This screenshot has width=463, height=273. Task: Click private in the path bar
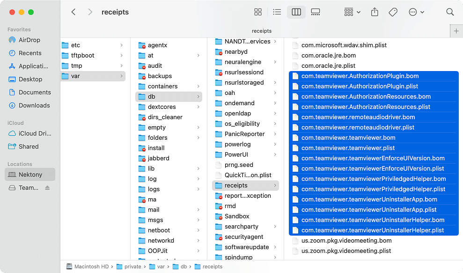tap(129, 266)
